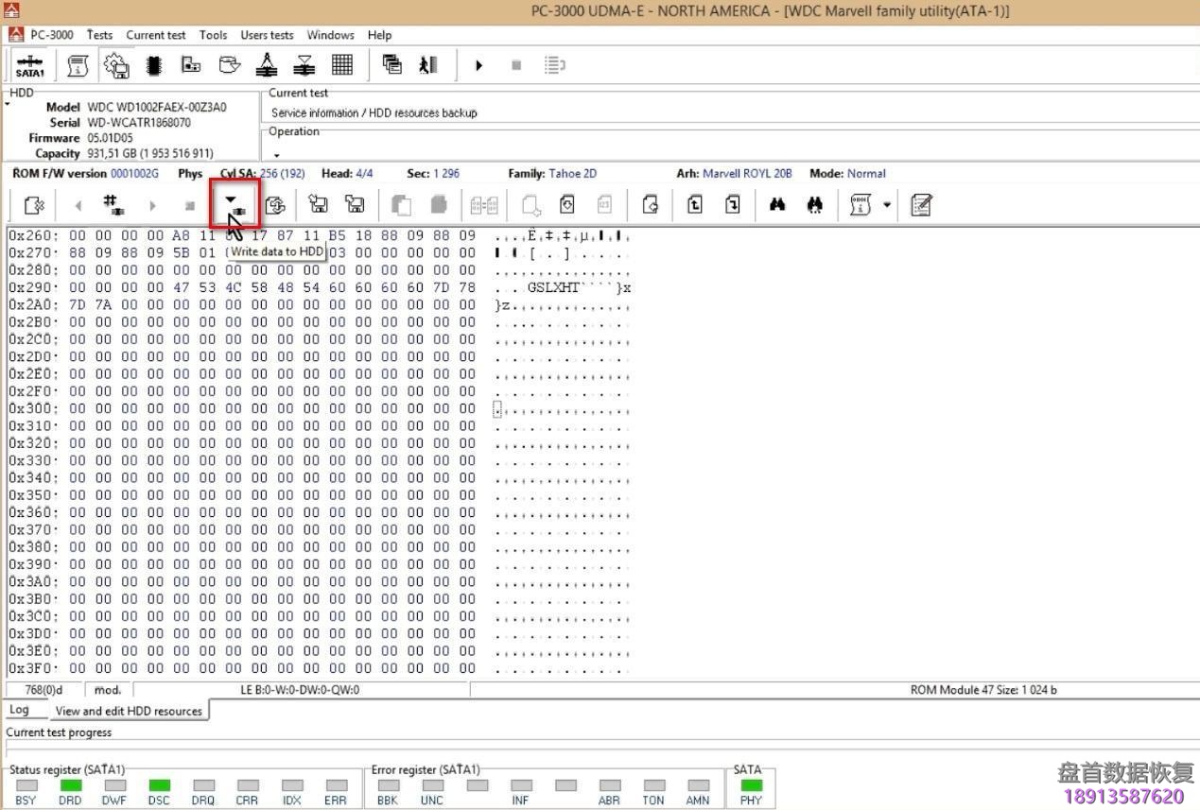Click the Current test progress bar
1200x810 pixels.
[600, 748]
